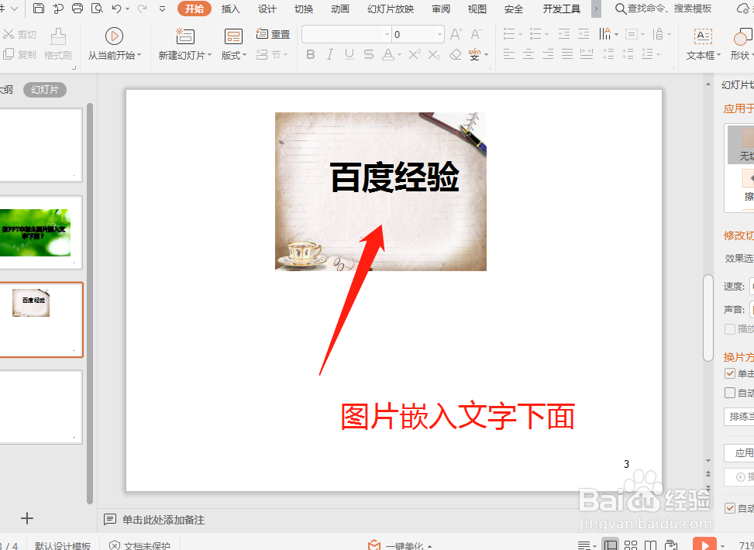
Task: Expand the undo history dropdown arrow
Action: (127, 9)
